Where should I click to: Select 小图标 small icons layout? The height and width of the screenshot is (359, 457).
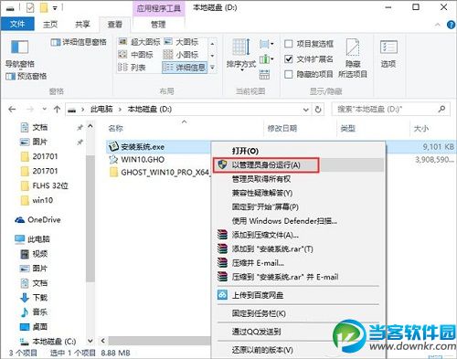181,55
